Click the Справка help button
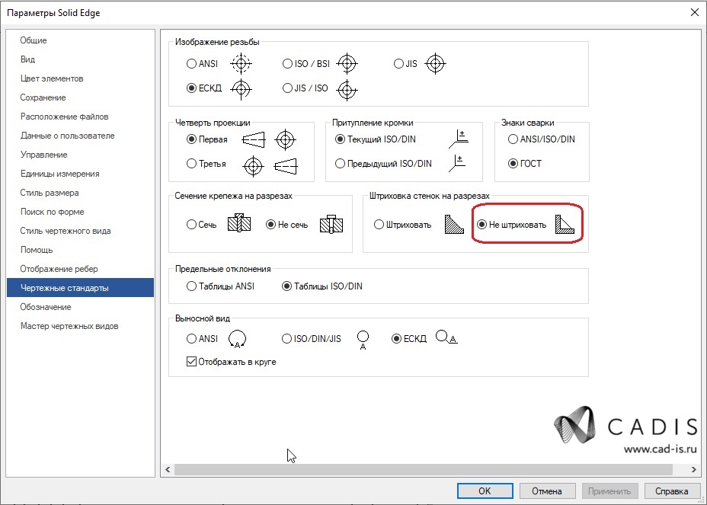The width and height of the screenshot is (707, 505). [672, 491]
